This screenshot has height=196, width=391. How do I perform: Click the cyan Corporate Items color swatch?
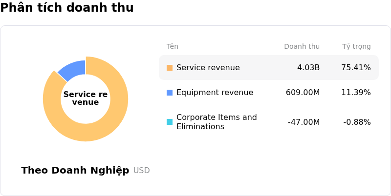tap(170, 122)
